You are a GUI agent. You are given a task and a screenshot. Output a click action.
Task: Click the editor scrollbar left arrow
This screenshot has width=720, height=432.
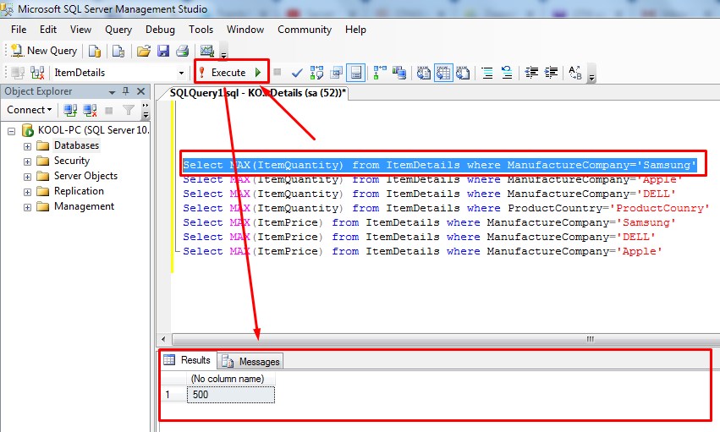tap(163, 339)
